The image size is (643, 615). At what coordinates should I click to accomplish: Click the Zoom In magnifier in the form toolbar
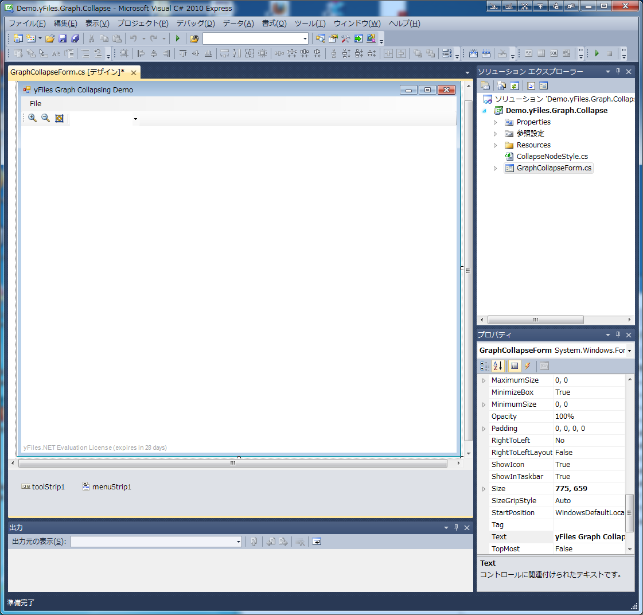(32, 118)
